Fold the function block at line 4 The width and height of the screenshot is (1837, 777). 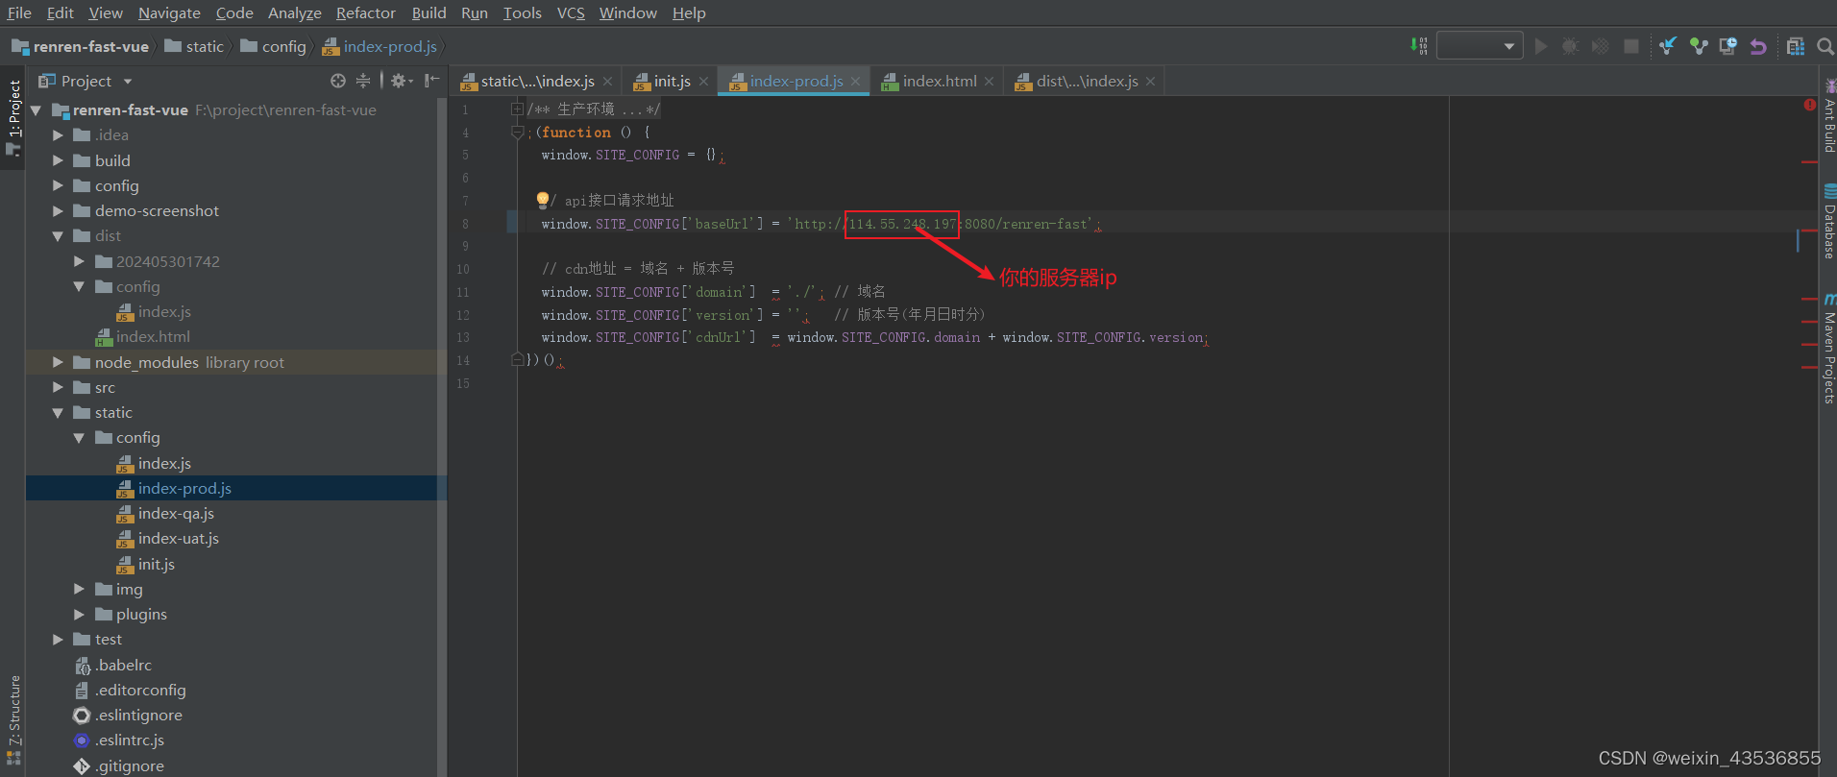[517, 133]
